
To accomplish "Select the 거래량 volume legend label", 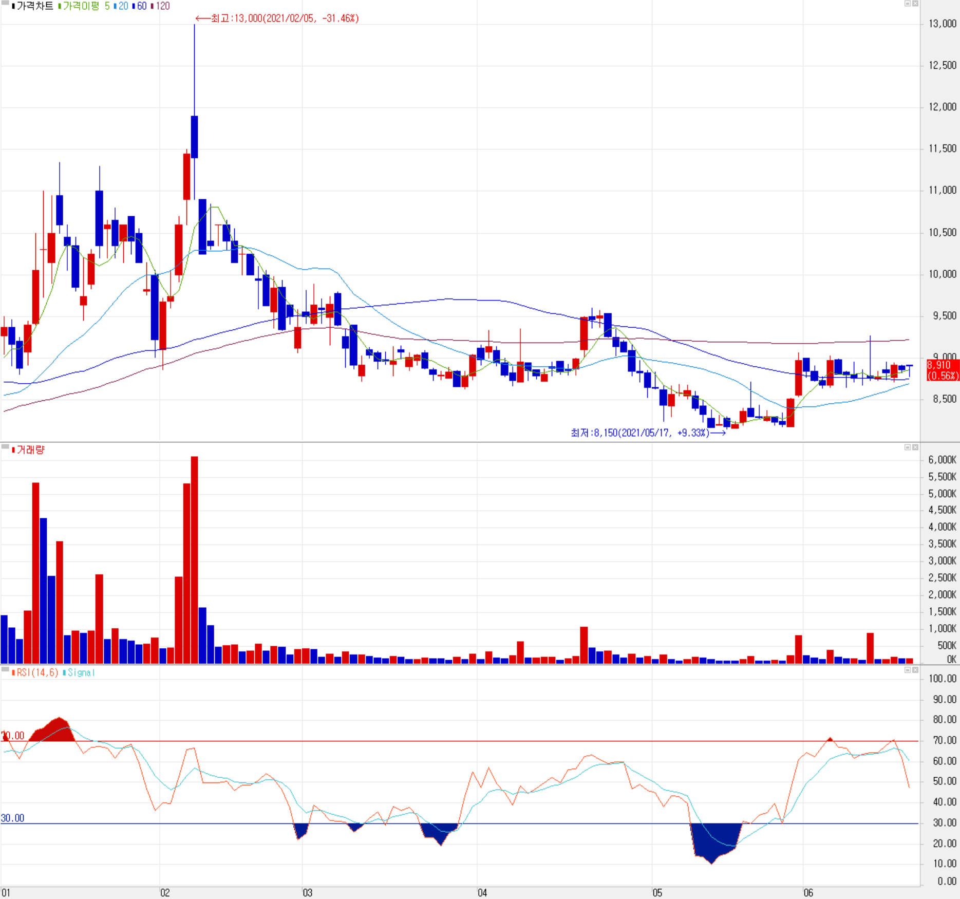I will 31,450.
